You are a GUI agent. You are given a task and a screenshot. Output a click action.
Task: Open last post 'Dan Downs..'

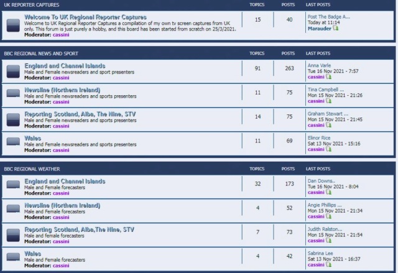[x=322, y=181]
